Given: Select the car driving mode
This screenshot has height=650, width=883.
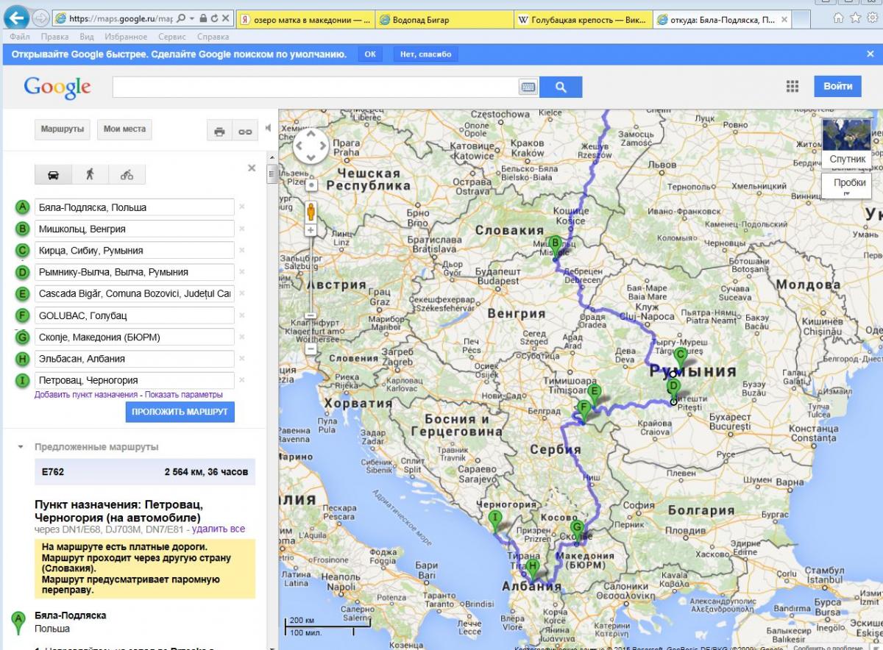Looking at the screenshot, I should (x=54, y=174).
